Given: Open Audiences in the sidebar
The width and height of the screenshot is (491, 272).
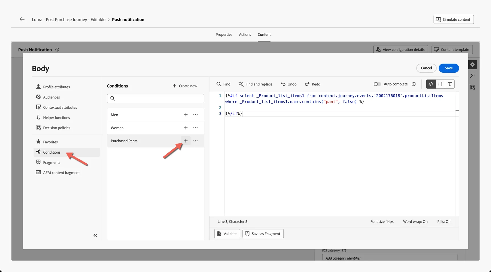Looking at the screenshot, I should (x=66, y=97).
